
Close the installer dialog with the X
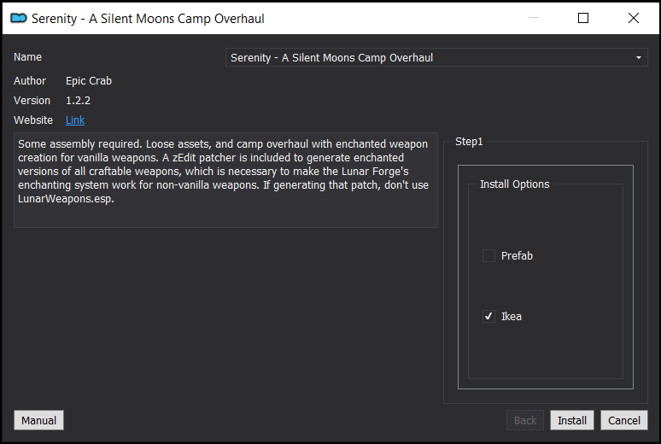(x=633, y=18)
